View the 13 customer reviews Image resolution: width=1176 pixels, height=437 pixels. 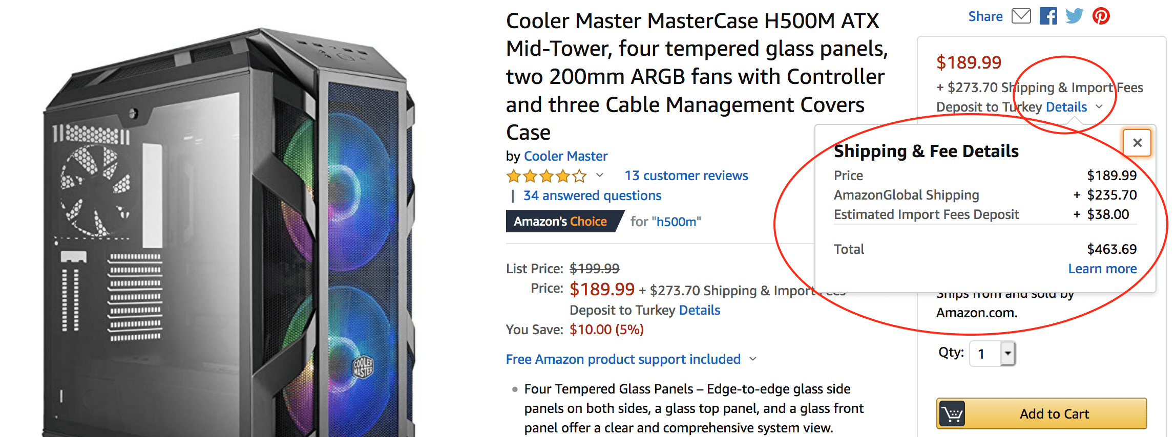pyautogui.click(x=686, y=176)
